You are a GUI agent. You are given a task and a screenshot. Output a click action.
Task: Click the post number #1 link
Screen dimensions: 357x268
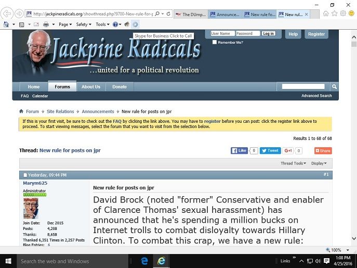click(326, 174)
